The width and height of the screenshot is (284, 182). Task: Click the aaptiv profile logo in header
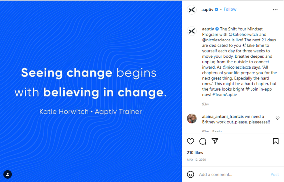(x=192, y=10)
